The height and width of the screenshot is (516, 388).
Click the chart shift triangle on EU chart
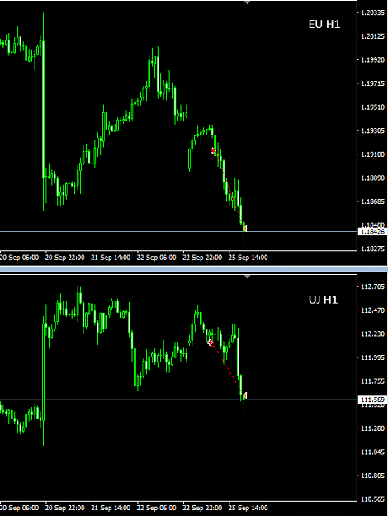247,2
